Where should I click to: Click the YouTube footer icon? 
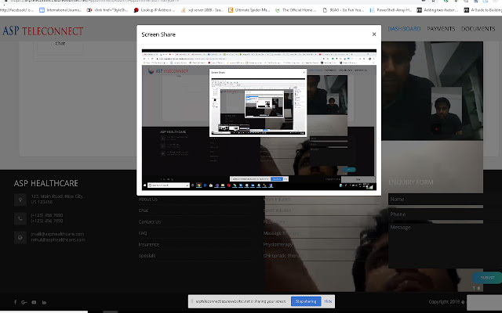34,302
